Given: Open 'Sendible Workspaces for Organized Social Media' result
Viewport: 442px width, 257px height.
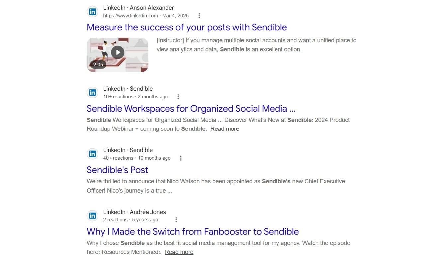Looking at the screenshot, I should coord(191,109).
